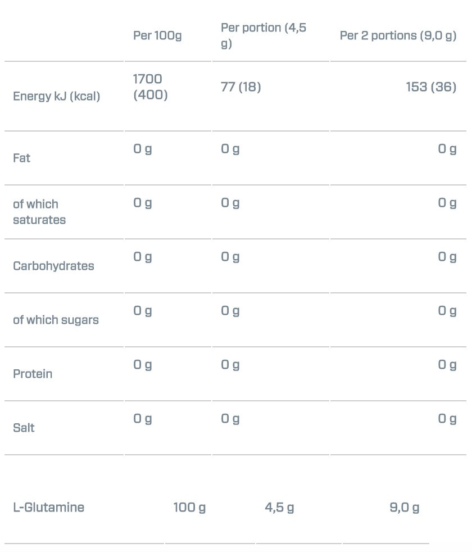
Task: Select the '9,0 g' L-Glutamine value
Action: (x=404, y=508)
